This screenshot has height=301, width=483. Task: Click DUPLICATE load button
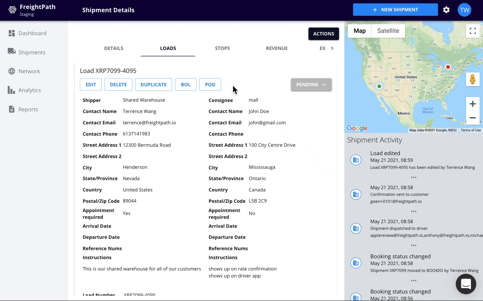coord(153,85)
